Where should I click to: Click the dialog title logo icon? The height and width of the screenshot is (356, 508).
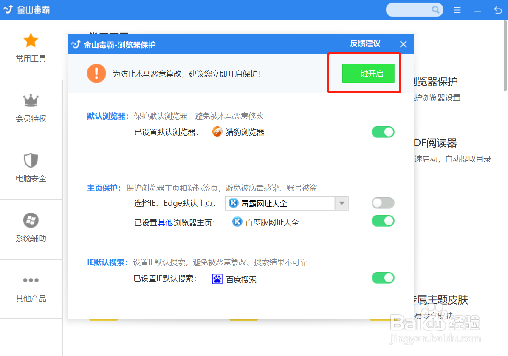point(76,45)
